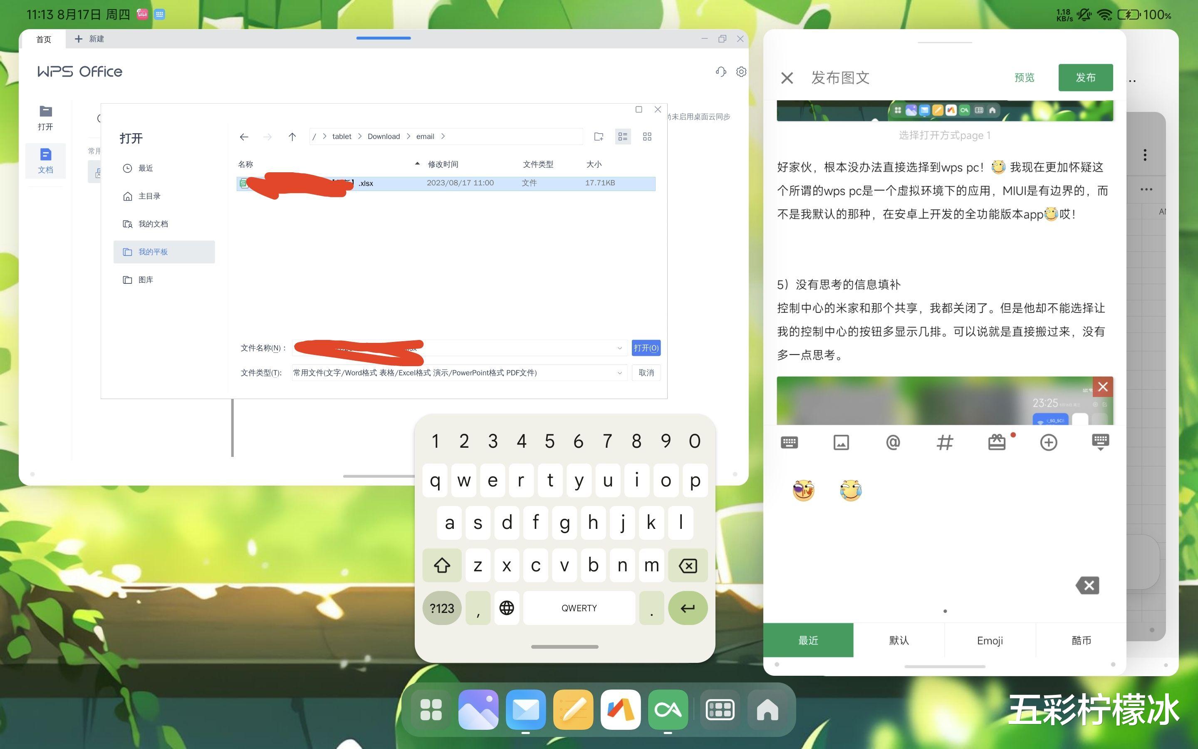The width and height of the screenshot is (1198, 749).
Task: Toggle the shift key on keyboard
Action: click(442, 565)
